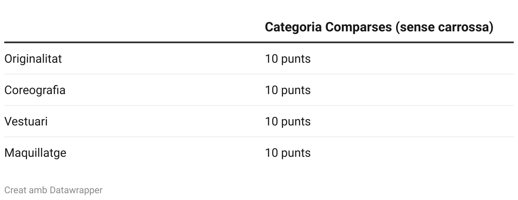The height and width of the screenshot is (200, 518).
Task: Click the word "Creat" in the footer
Action: 15,190
